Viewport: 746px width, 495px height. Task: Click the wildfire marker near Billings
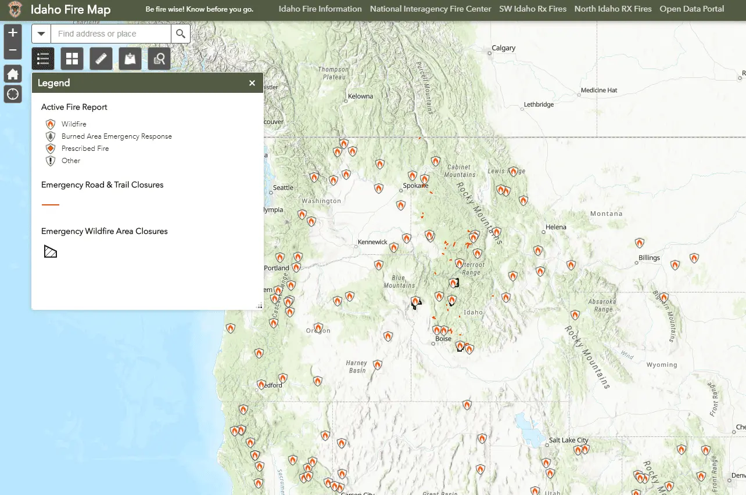coord(640,243)
